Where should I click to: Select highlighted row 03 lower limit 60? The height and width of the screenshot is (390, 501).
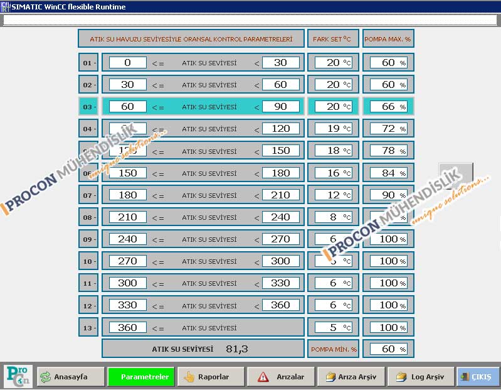click(127, 107)
